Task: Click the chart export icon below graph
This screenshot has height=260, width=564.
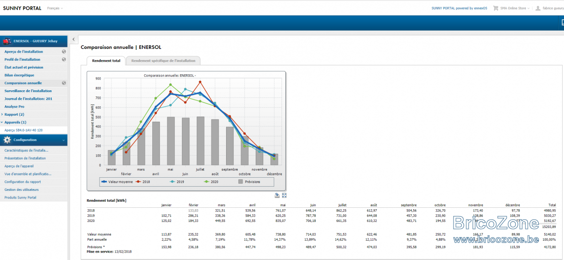Action: click(277, 195)
